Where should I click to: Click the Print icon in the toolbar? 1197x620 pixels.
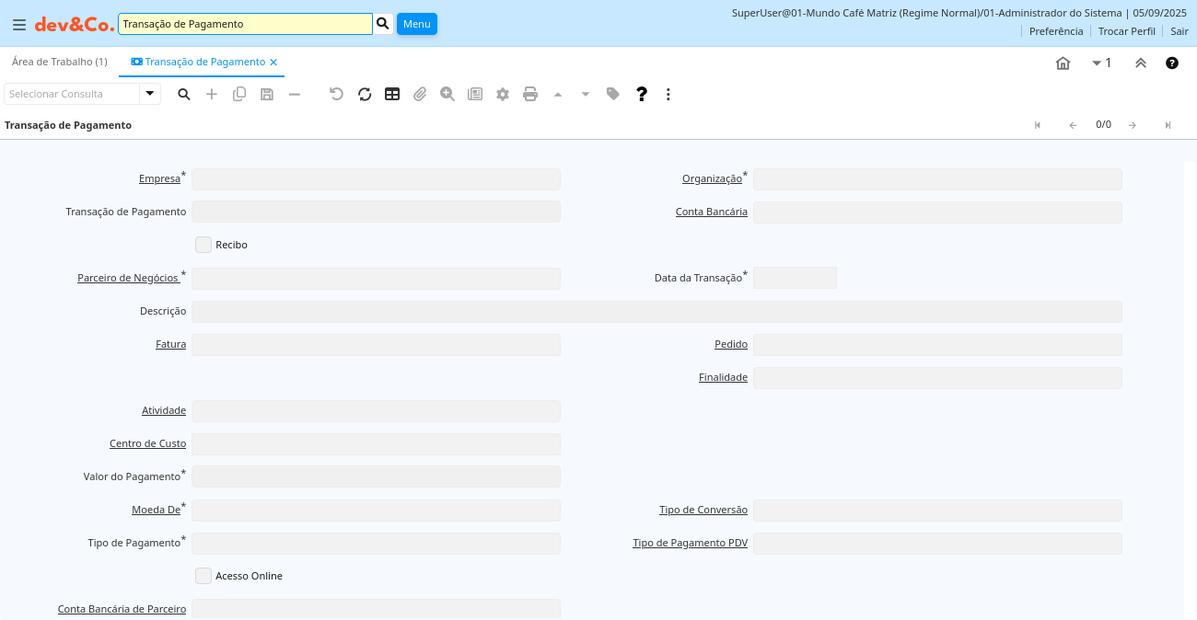(x=530, y=94)
